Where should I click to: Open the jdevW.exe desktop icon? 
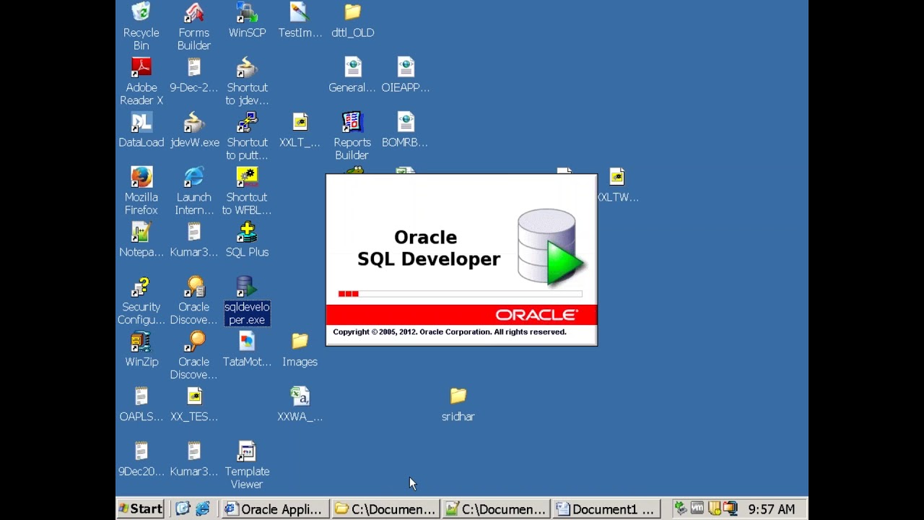point(194,130)
